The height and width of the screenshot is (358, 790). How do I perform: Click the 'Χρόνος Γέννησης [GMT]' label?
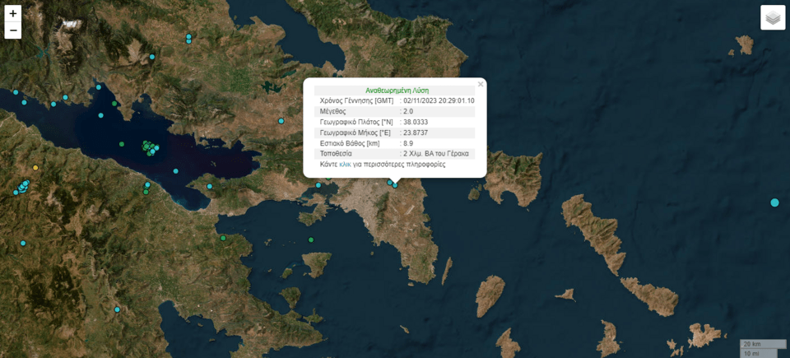tap(356, 101)
